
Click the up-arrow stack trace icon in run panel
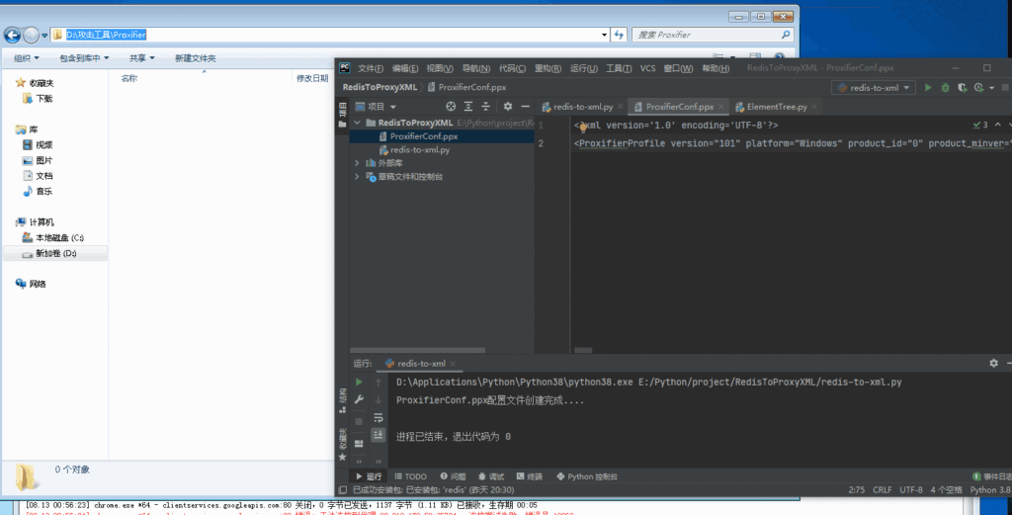coord(379,383)
